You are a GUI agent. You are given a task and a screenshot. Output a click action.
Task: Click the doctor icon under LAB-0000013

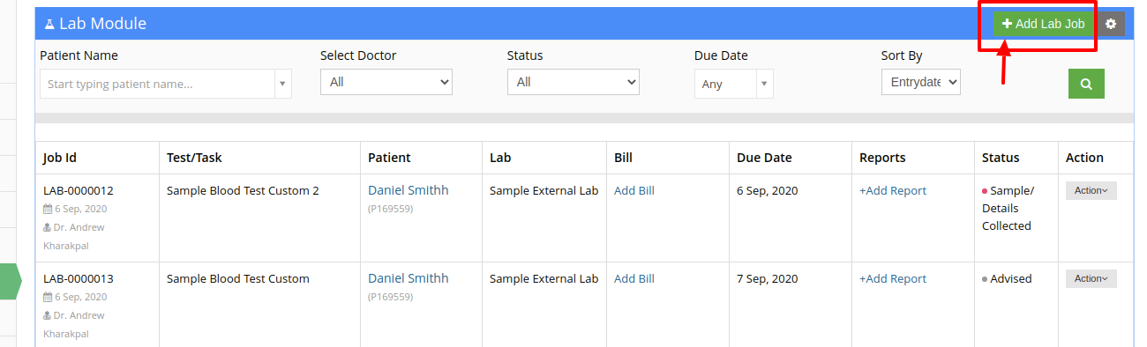coord(47,315)
